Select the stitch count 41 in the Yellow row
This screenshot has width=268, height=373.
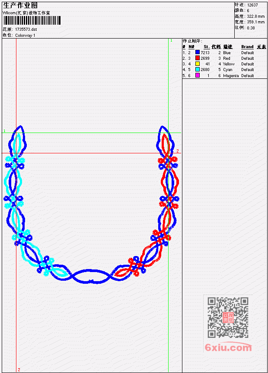click(x=208, y=64)
